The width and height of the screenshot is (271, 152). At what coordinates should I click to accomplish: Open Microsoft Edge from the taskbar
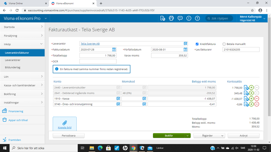coord(100,148)
